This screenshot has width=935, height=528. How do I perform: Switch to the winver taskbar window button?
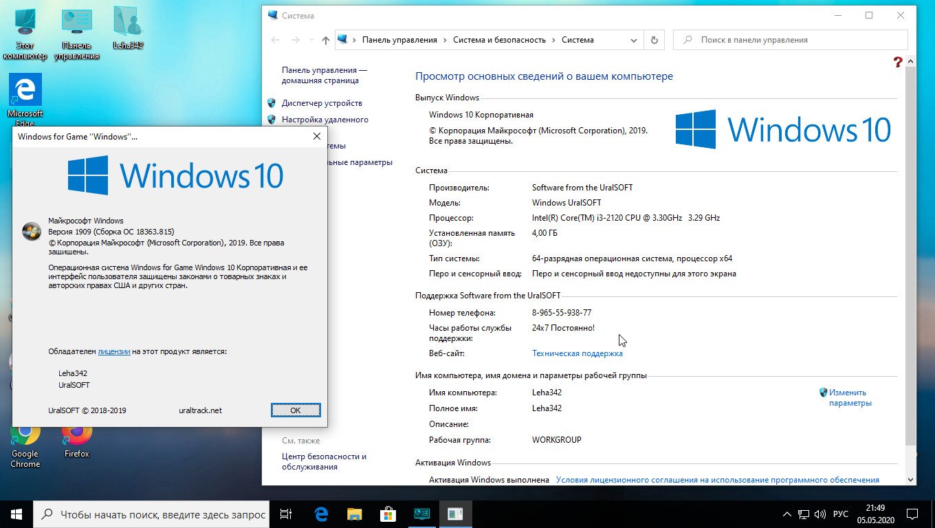point(454,514)
